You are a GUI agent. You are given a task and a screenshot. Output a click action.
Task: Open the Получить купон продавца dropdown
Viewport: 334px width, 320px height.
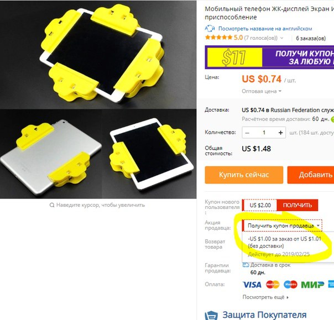click(x=282, y=225)
